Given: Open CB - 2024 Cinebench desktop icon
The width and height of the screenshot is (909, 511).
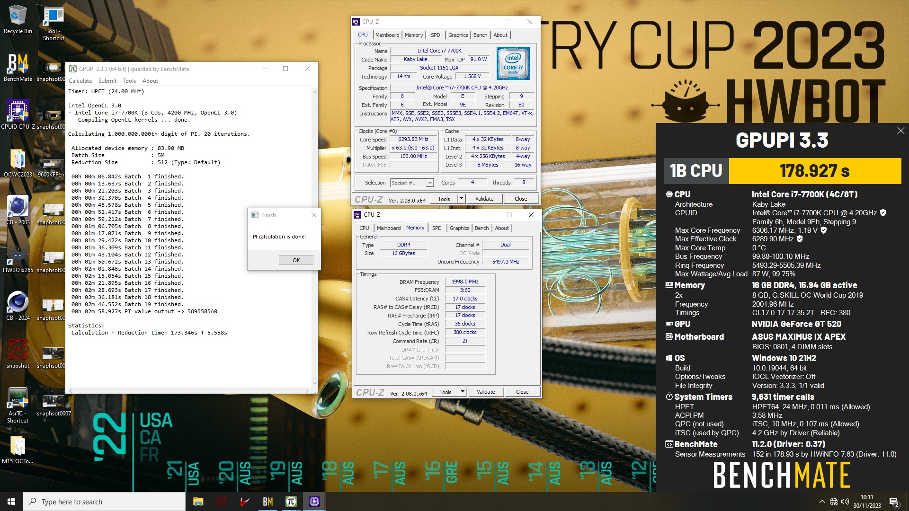Looking at the screenshot, I should (18, 306).
